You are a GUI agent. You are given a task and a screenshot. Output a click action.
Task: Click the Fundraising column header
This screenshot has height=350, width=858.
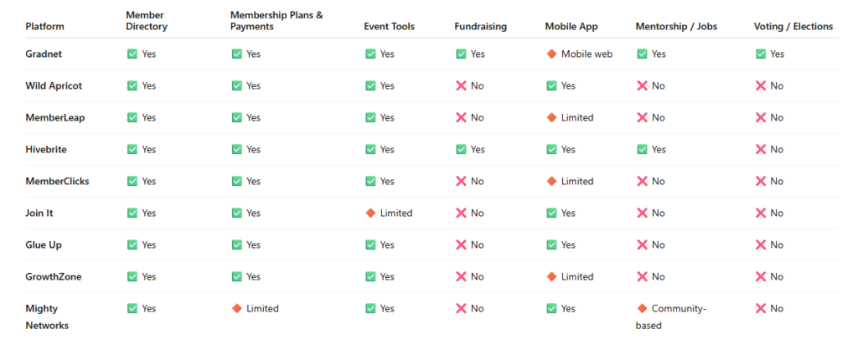tap(480, 26)
